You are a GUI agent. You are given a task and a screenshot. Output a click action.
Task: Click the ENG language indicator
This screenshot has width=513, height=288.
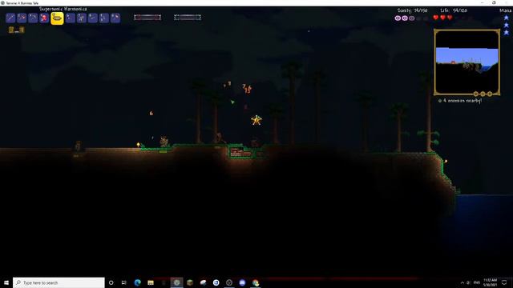pyautogui.click(x=477, y=282)
